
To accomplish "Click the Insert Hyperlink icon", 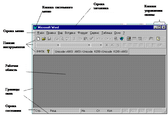I will tap(116, 39).
